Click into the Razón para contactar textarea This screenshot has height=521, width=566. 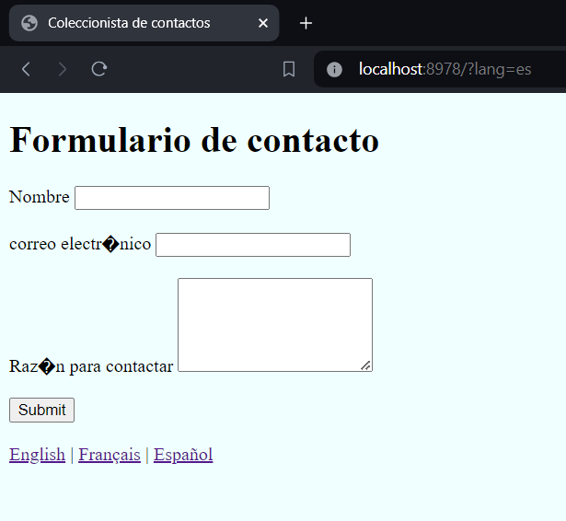[x=275, y=325]
